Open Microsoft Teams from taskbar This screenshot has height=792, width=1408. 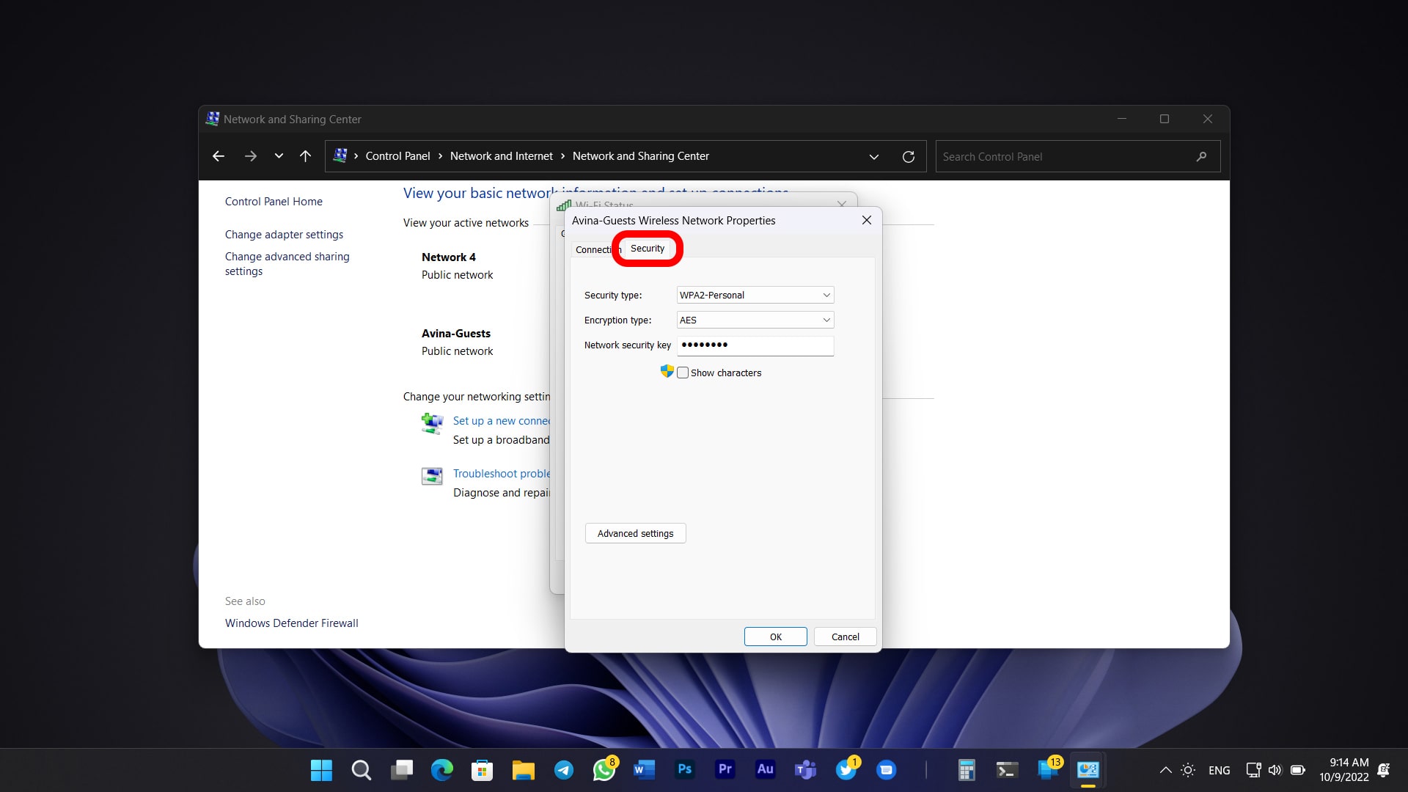click(x=805, y=770)
